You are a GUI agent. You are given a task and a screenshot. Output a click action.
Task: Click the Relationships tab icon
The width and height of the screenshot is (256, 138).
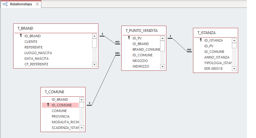click(x=5, y=4)
